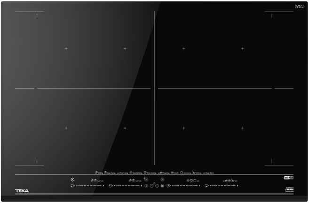Select Rice Cooking for the third zone
Screen dimensions: 309x203
tap(191, 180)
